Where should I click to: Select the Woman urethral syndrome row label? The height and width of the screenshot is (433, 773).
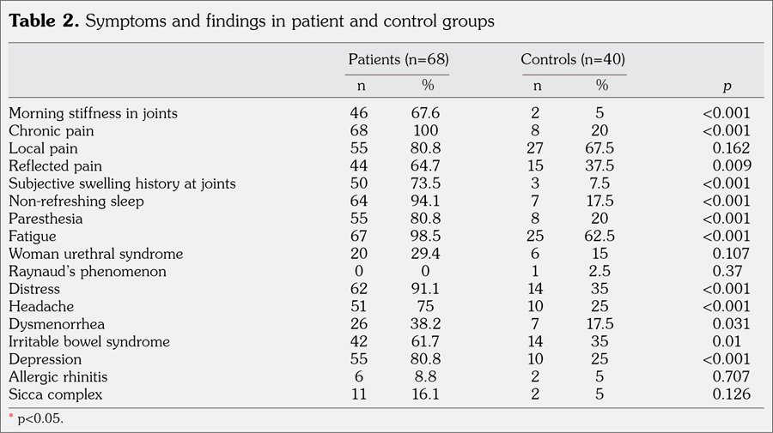[95, 254]
